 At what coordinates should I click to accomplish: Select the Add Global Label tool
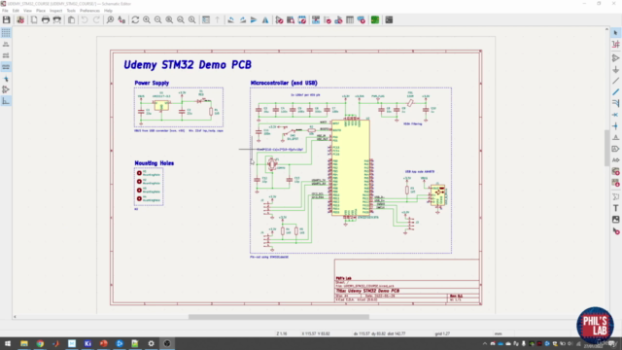(x=615, y=149)
